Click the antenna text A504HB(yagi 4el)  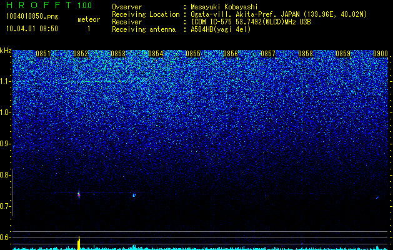tap(221, 29)
